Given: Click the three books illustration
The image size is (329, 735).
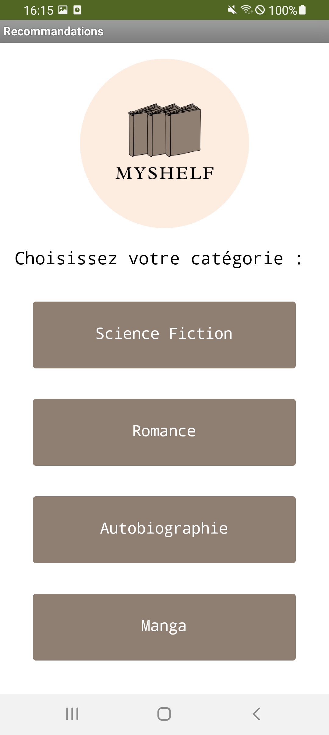Looking at the screenshot, I should 164,130.
